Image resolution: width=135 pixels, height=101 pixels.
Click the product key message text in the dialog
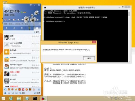click(x=66, y=50)
